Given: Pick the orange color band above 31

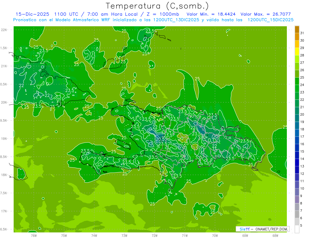Looking at the screenshot, I should pyautogui.click(x=297, y=29).
